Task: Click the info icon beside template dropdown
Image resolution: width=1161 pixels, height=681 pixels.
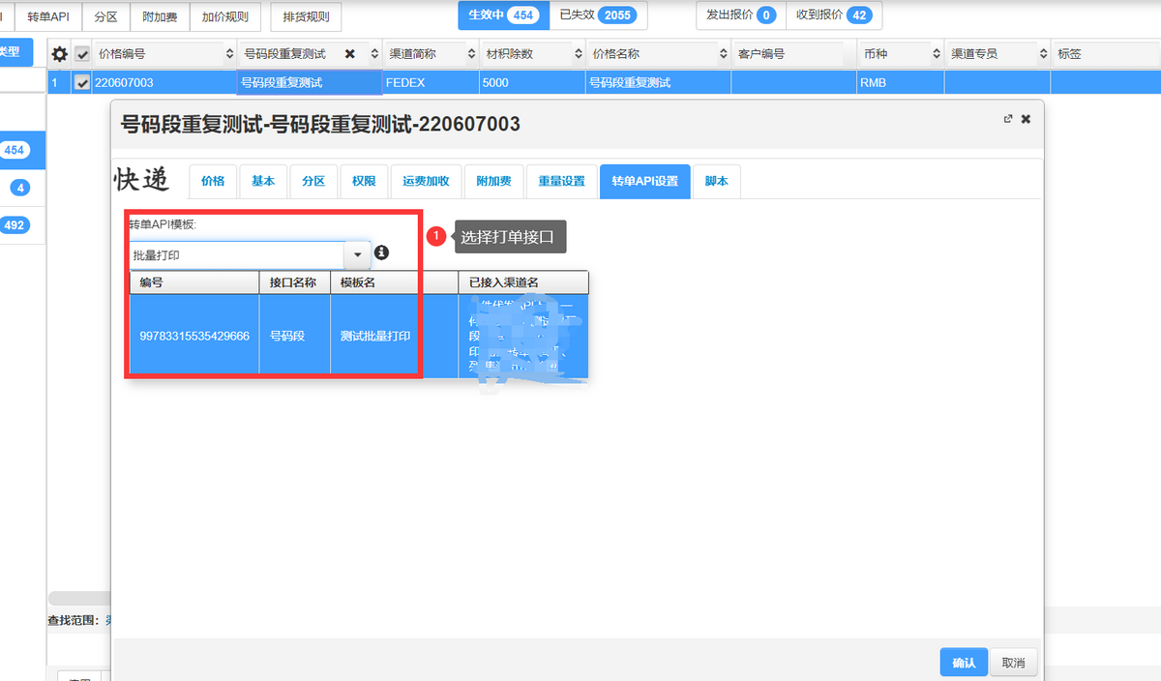Action: click(x=381, y=252)
